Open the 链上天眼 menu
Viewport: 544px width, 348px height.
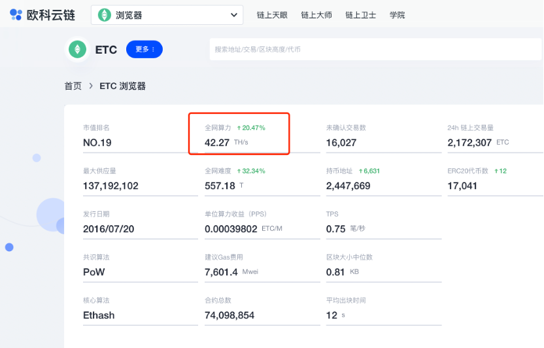point(272,15)
